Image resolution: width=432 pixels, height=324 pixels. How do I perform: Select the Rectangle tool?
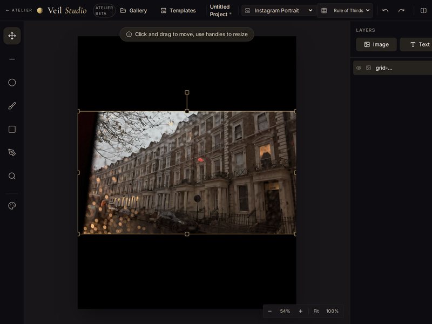point(12,129)
